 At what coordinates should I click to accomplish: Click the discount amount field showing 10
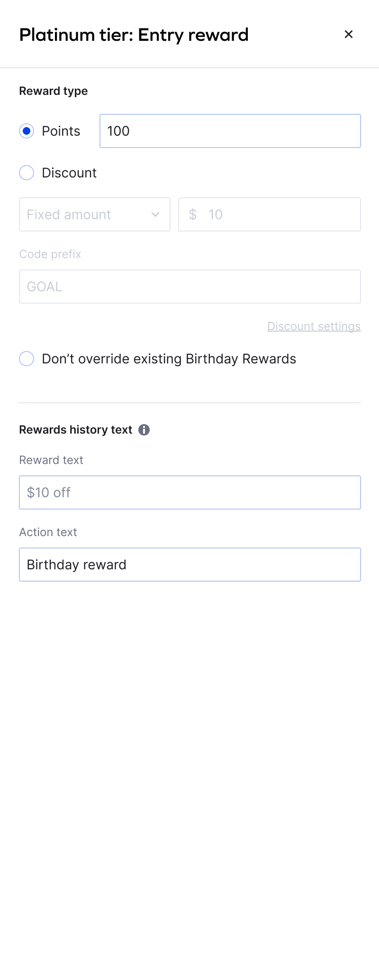[x=280, y=214]
